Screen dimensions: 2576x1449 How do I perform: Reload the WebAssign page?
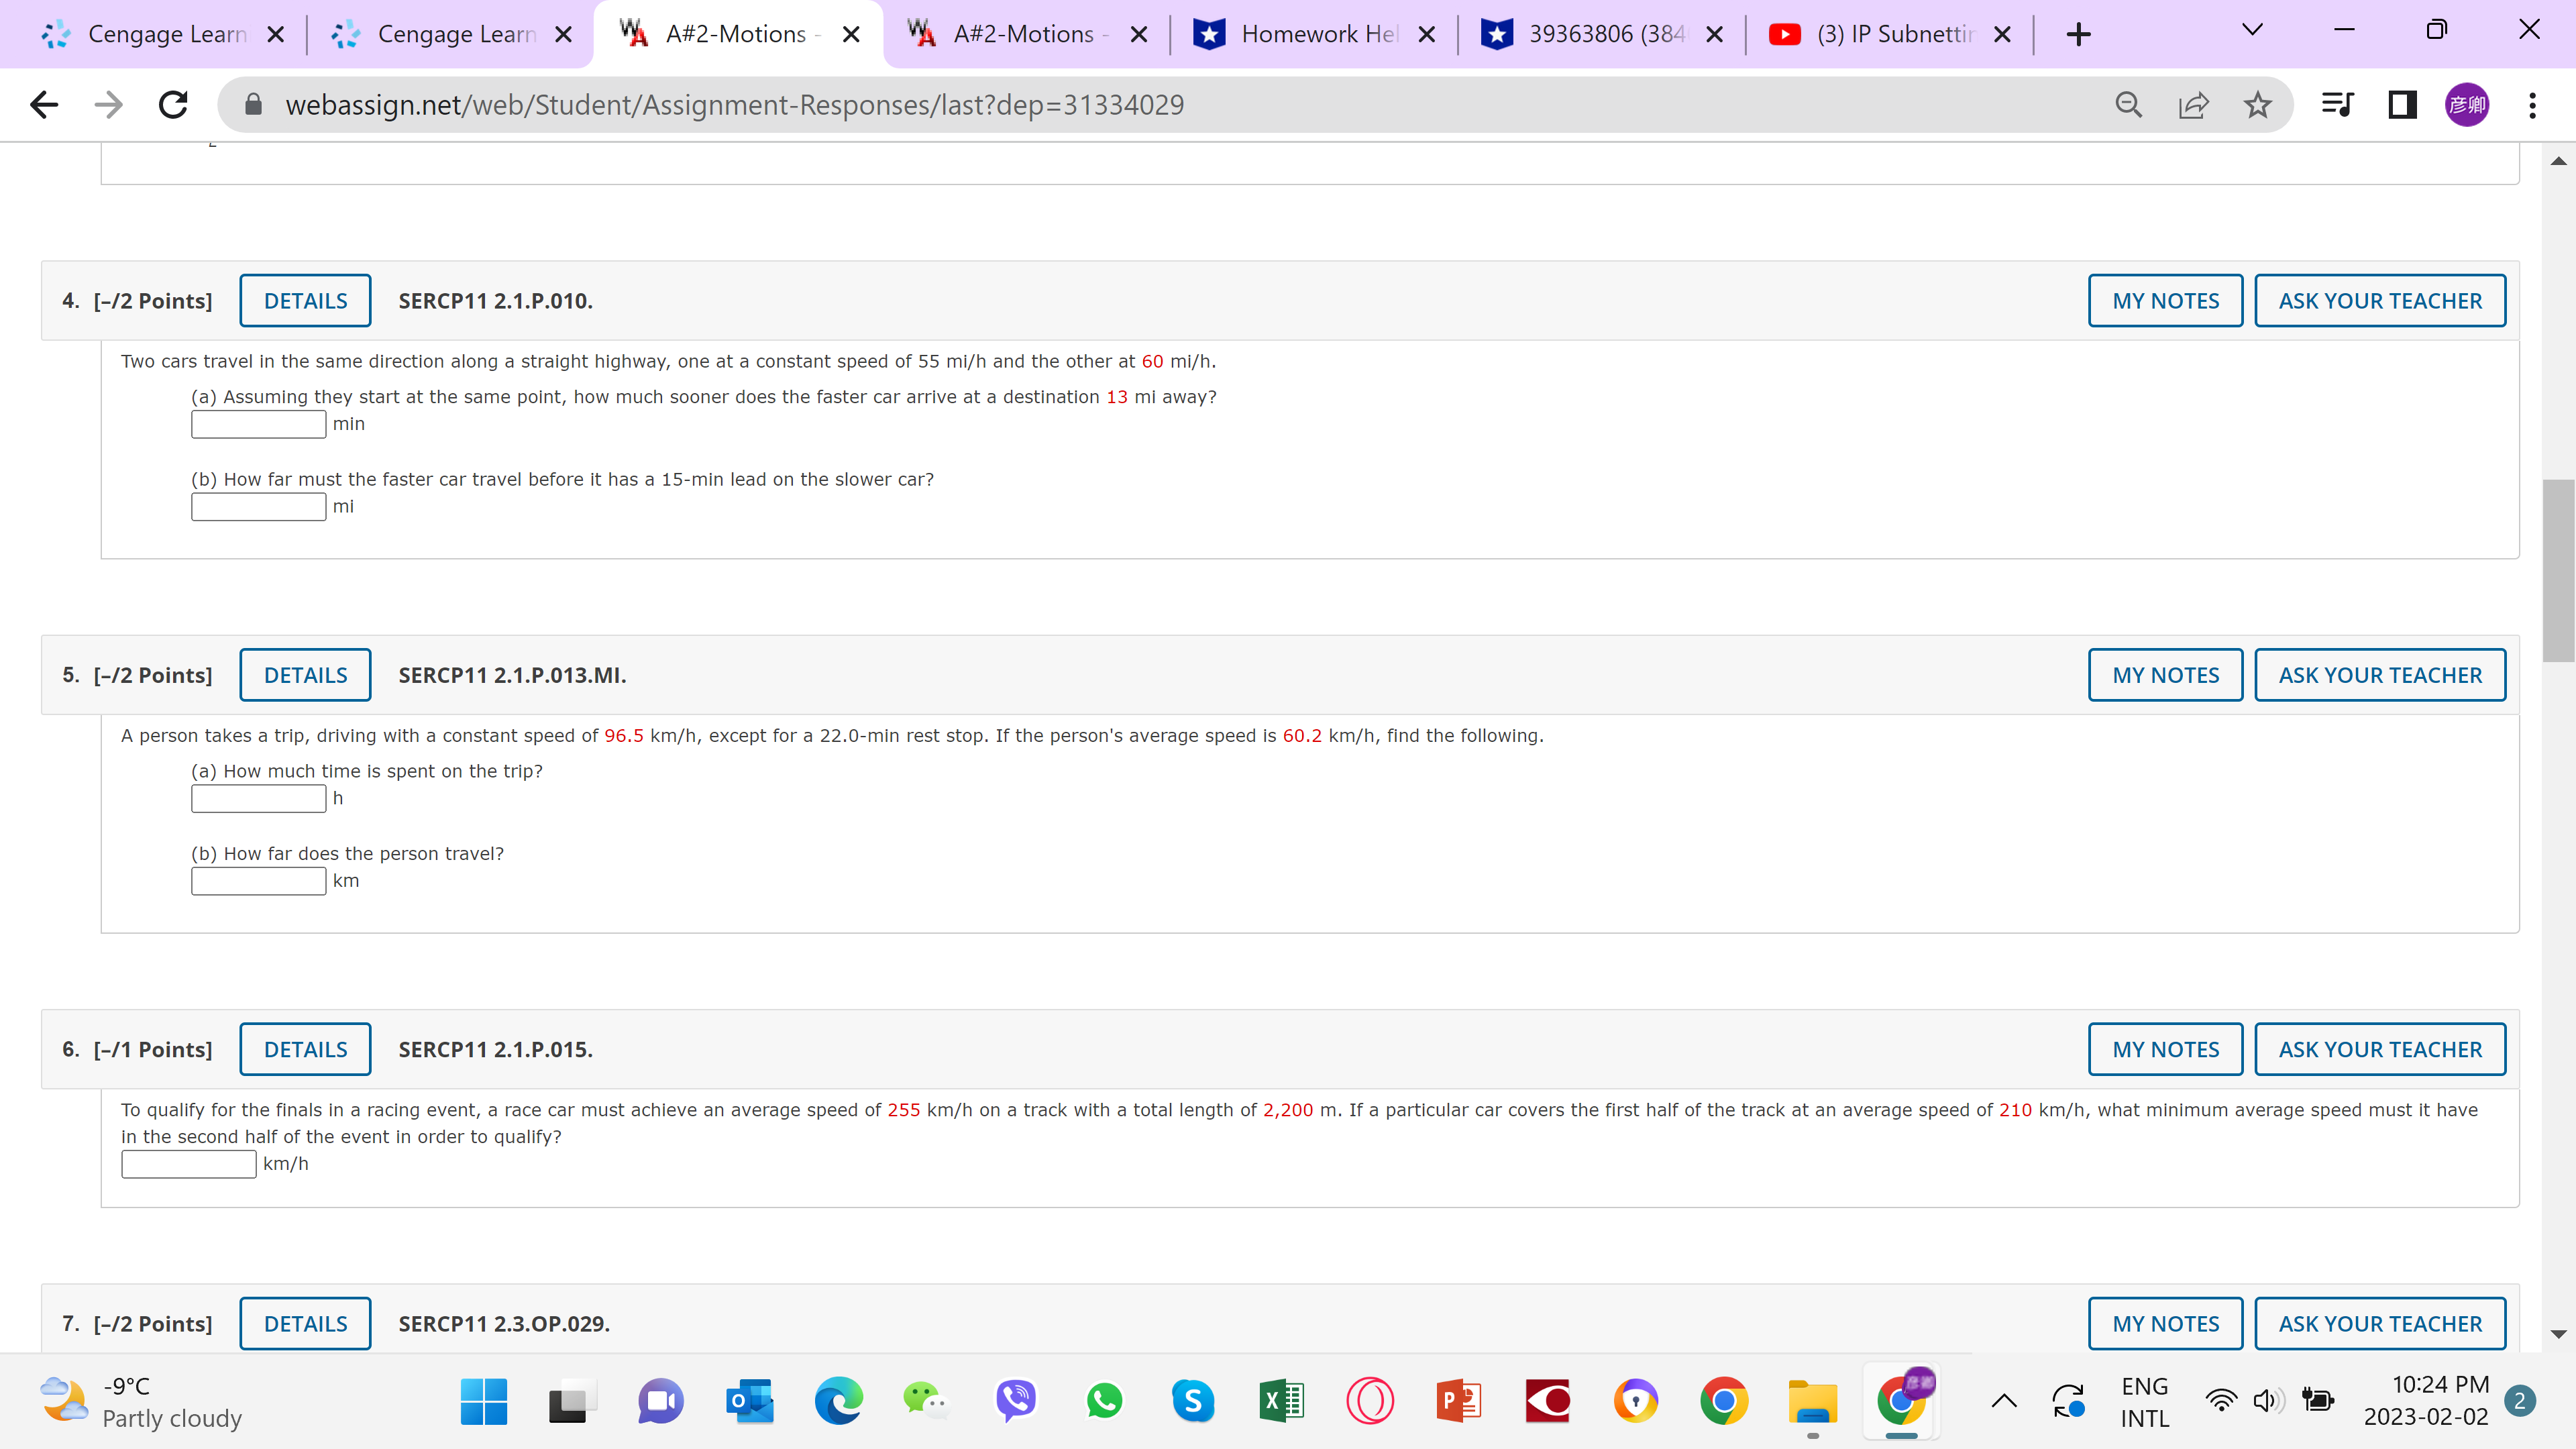click(173, 105)
